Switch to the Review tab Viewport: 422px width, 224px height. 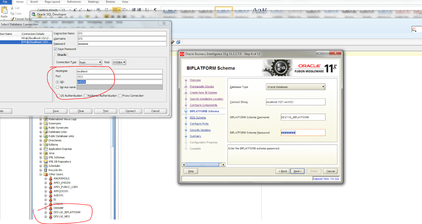(x=110, y=2)
